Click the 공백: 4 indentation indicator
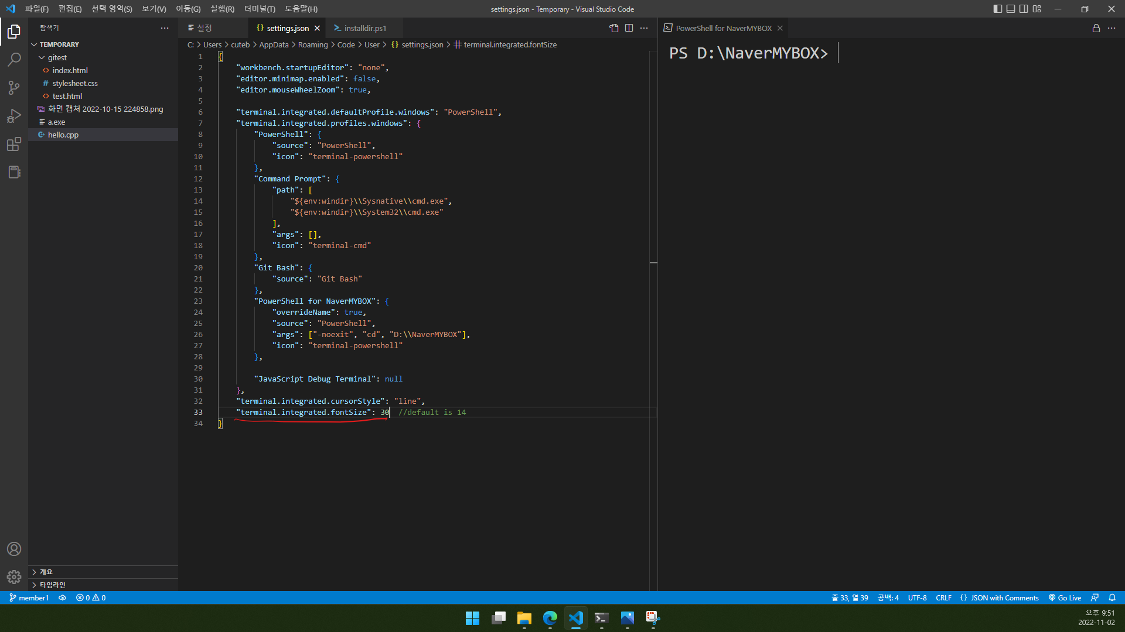The image size is (1125, 632). [888, 597]
